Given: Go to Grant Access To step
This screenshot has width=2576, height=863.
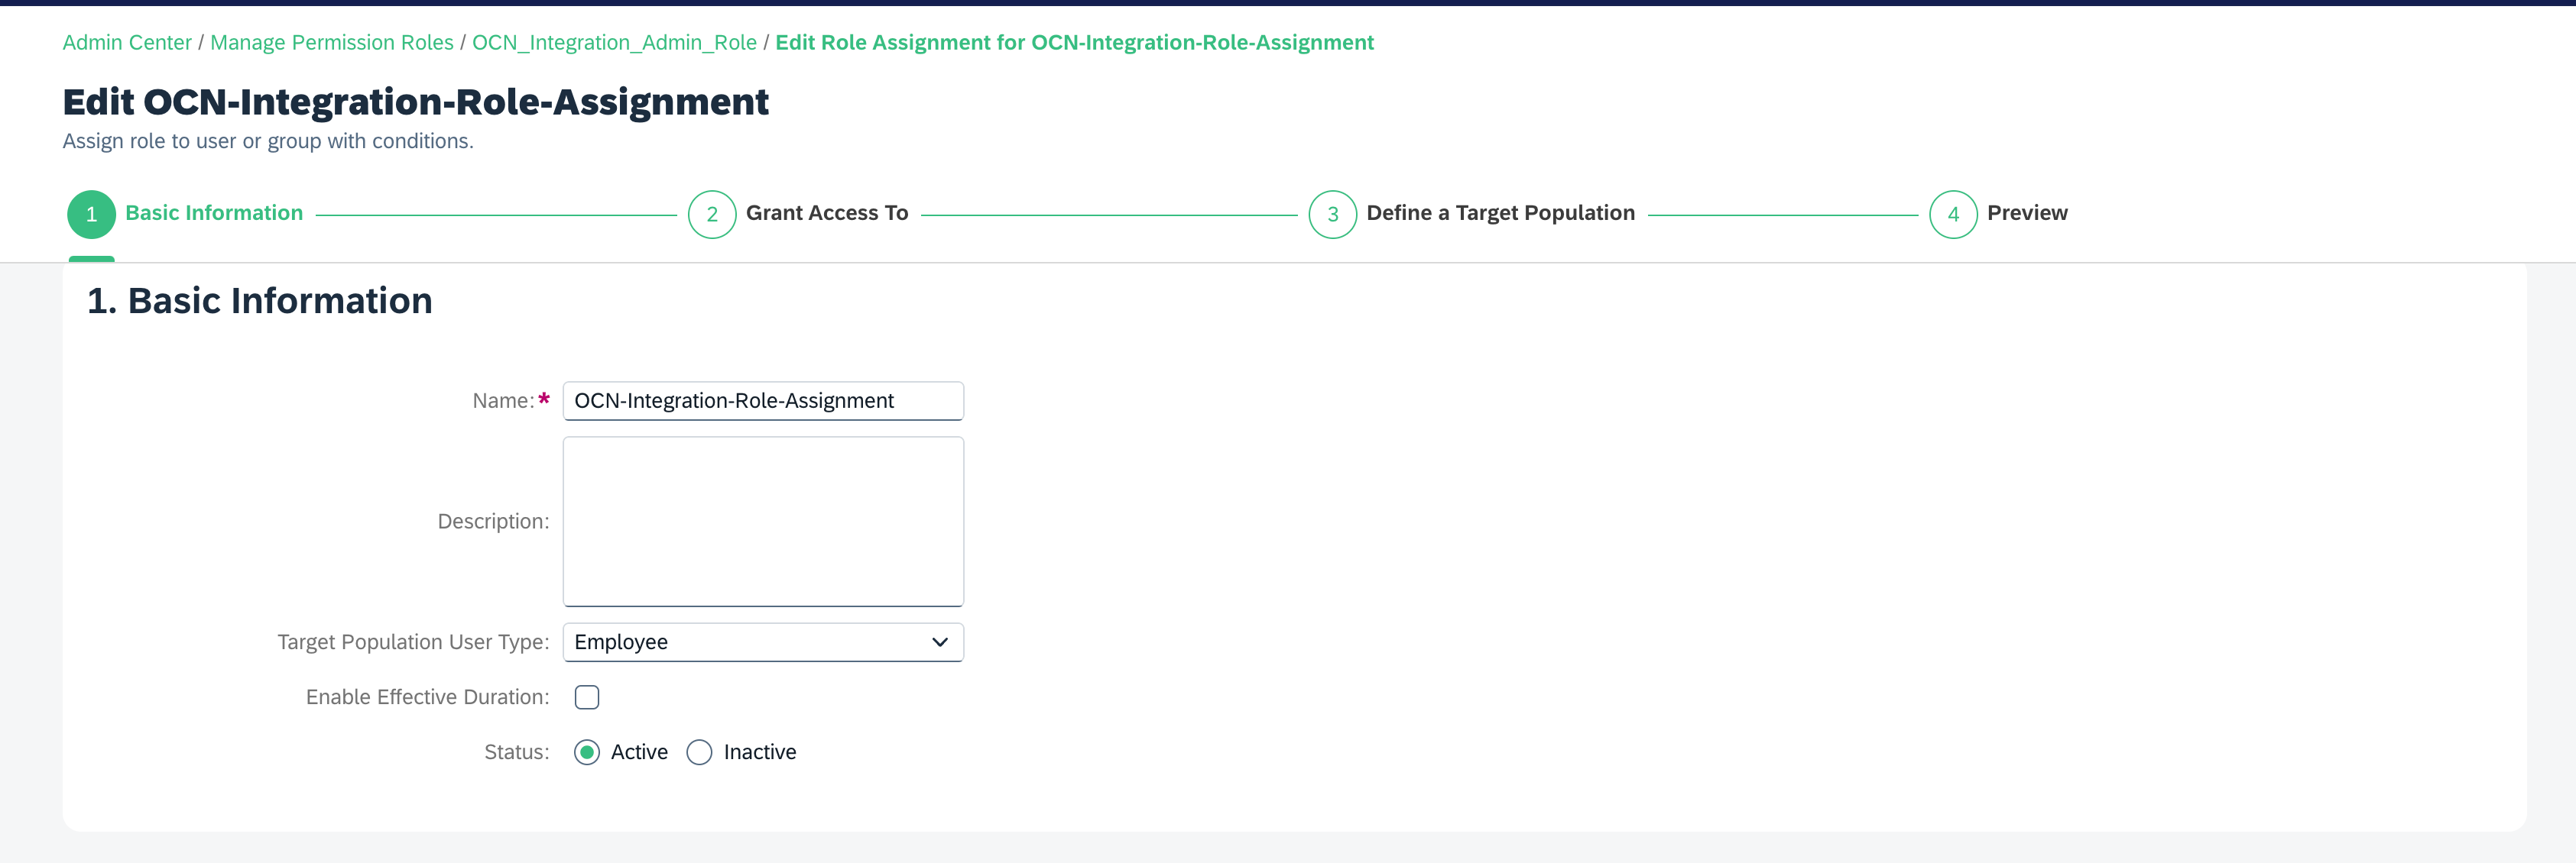Looking at the screenshot, I should pyautogui.click(x=826, y=213).
